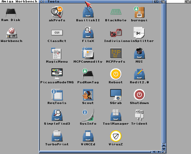Open the Workbench disk icon
This screenshot has height=154, width=191.
[x=11, y=33]
